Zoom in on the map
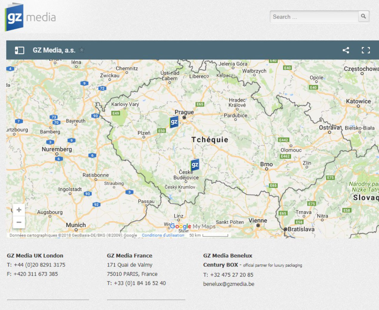Viewport: 379px width, 310px height. (x=19, y=210)
